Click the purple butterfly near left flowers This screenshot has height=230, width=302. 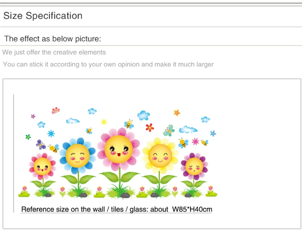[41, 145]
